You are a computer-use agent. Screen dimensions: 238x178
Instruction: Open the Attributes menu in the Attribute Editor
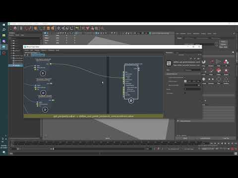click(196, 34)
